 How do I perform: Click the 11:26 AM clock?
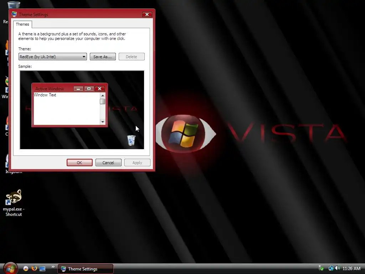[x=351, y=268]
